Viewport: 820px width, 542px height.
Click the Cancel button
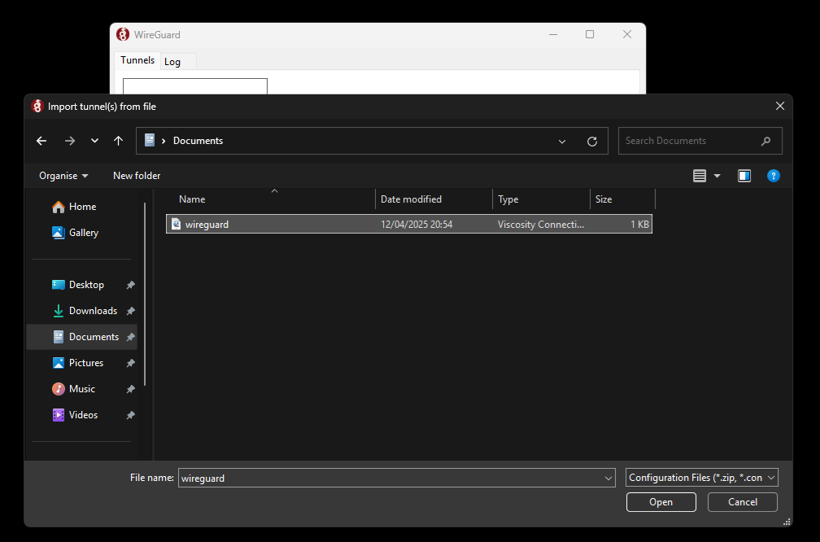[743, 502]
